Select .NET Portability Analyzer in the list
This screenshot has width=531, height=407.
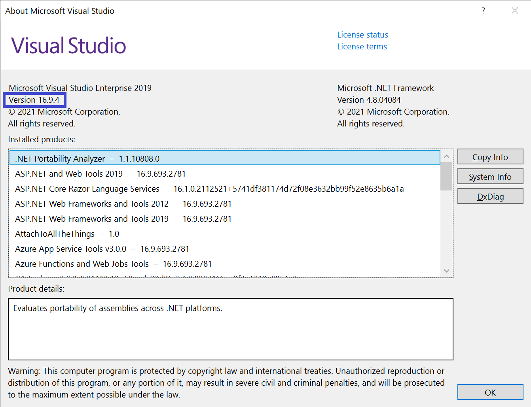[x=225, y=158]
